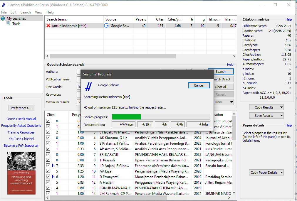Click the Fenomena disfemisme dalam kar... title

click(162, 165)
